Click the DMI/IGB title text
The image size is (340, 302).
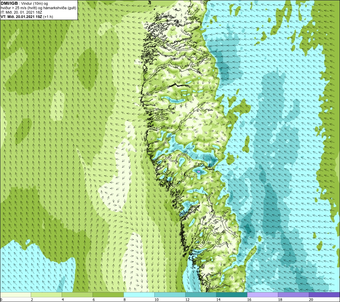[x=9, y=3]
